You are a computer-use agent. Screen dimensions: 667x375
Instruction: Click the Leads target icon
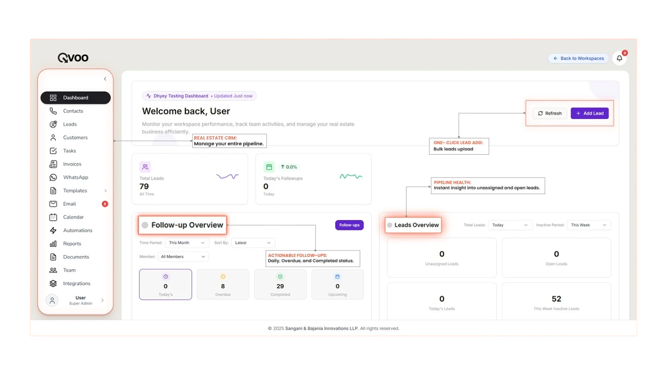(x=53, y=124)
